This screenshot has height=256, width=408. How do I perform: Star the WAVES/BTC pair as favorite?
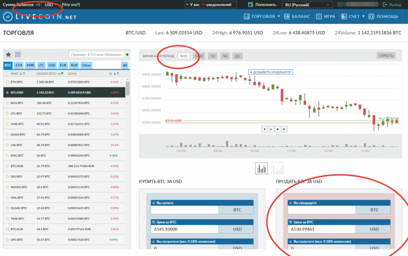click(7, 187)
